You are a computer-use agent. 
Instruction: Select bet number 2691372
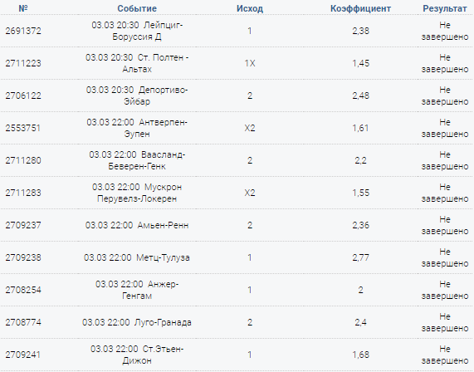click(23, 31)
